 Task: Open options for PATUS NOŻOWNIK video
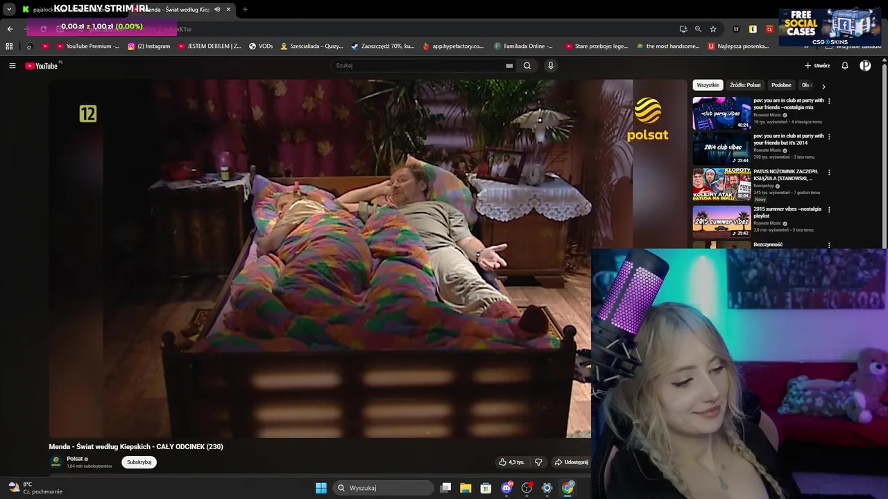click(829, 172)
